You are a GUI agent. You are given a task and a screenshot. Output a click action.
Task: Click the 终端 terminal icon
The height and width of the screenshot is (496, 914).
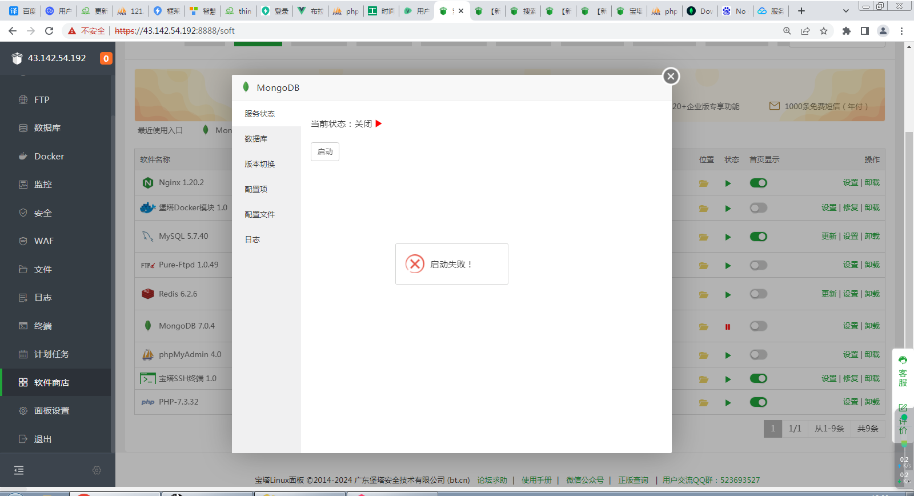tap(23, 326)
